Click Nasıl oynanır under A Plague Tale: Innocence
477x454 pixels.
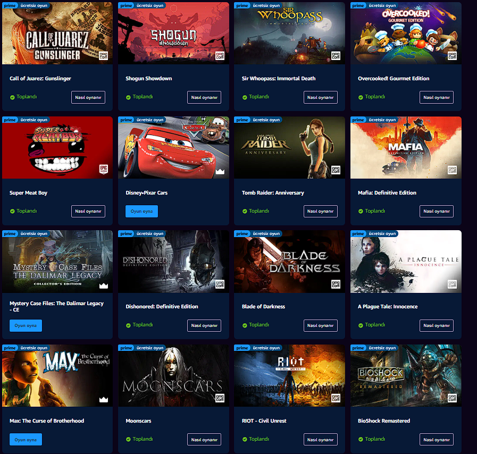[437, 325]
